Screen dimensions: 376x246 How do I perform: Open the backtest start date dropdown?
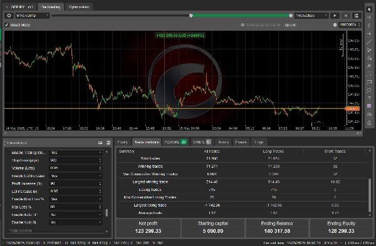pos(32,16)
